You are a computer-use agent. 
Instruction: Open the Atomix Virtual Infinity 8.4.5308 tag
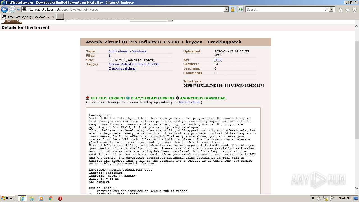134,64
